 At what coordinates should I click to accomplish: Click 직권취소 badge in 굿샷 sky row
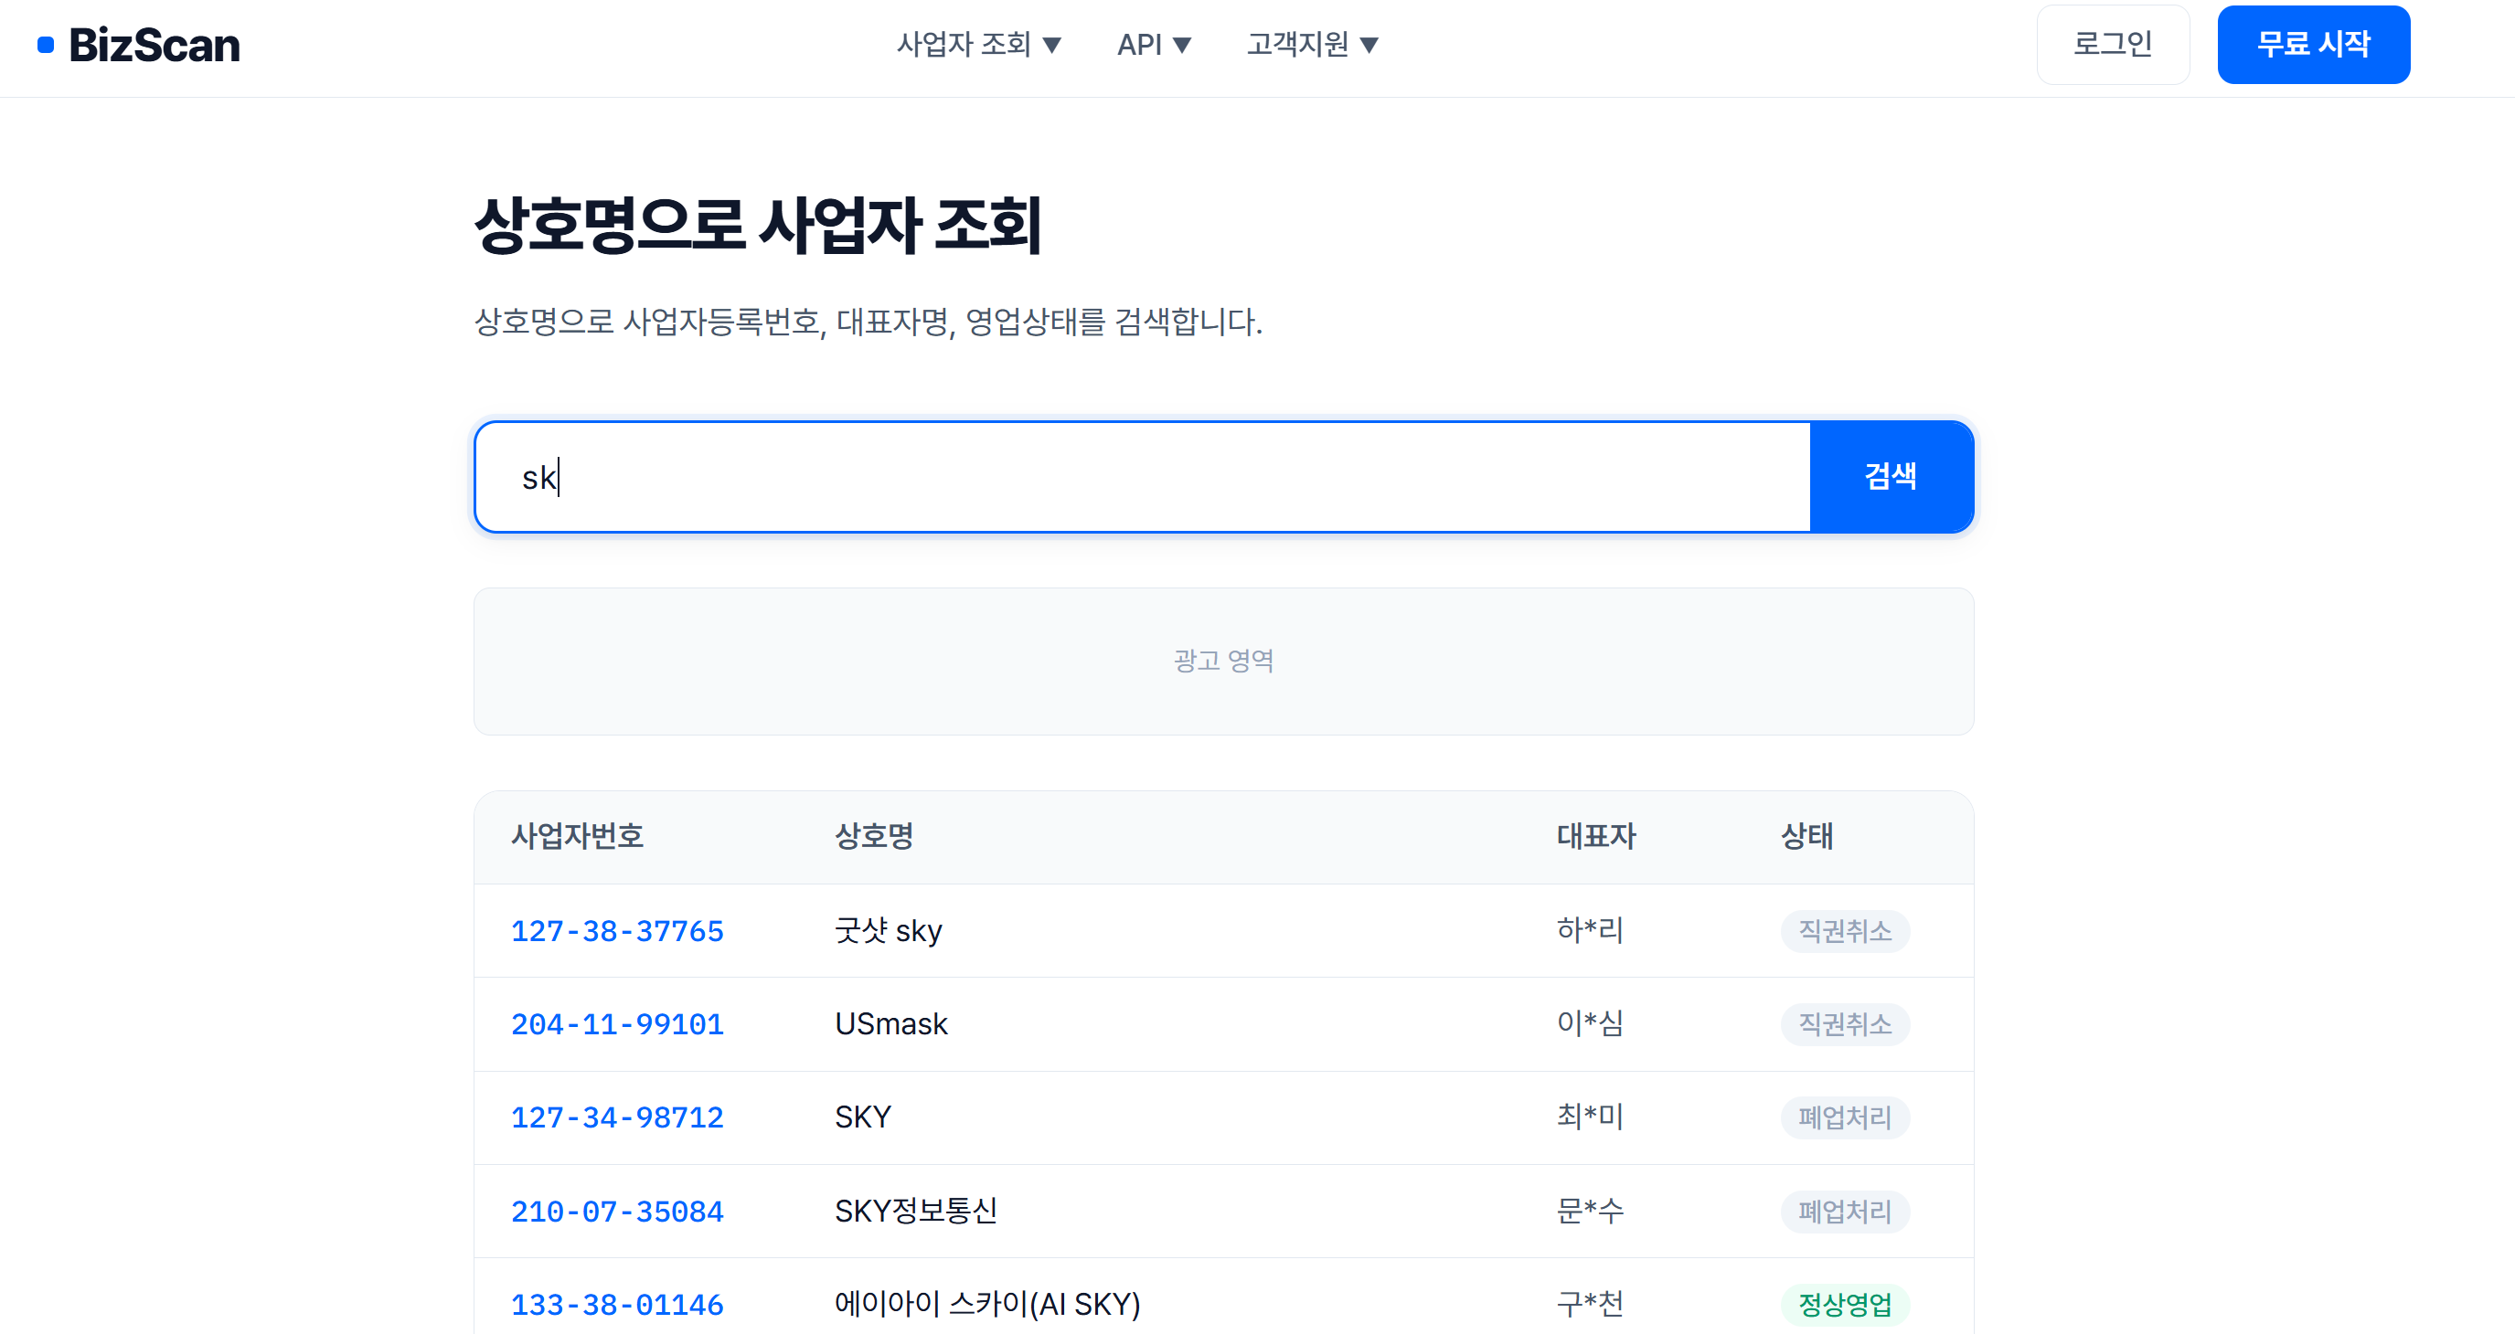click(1845, 931)
